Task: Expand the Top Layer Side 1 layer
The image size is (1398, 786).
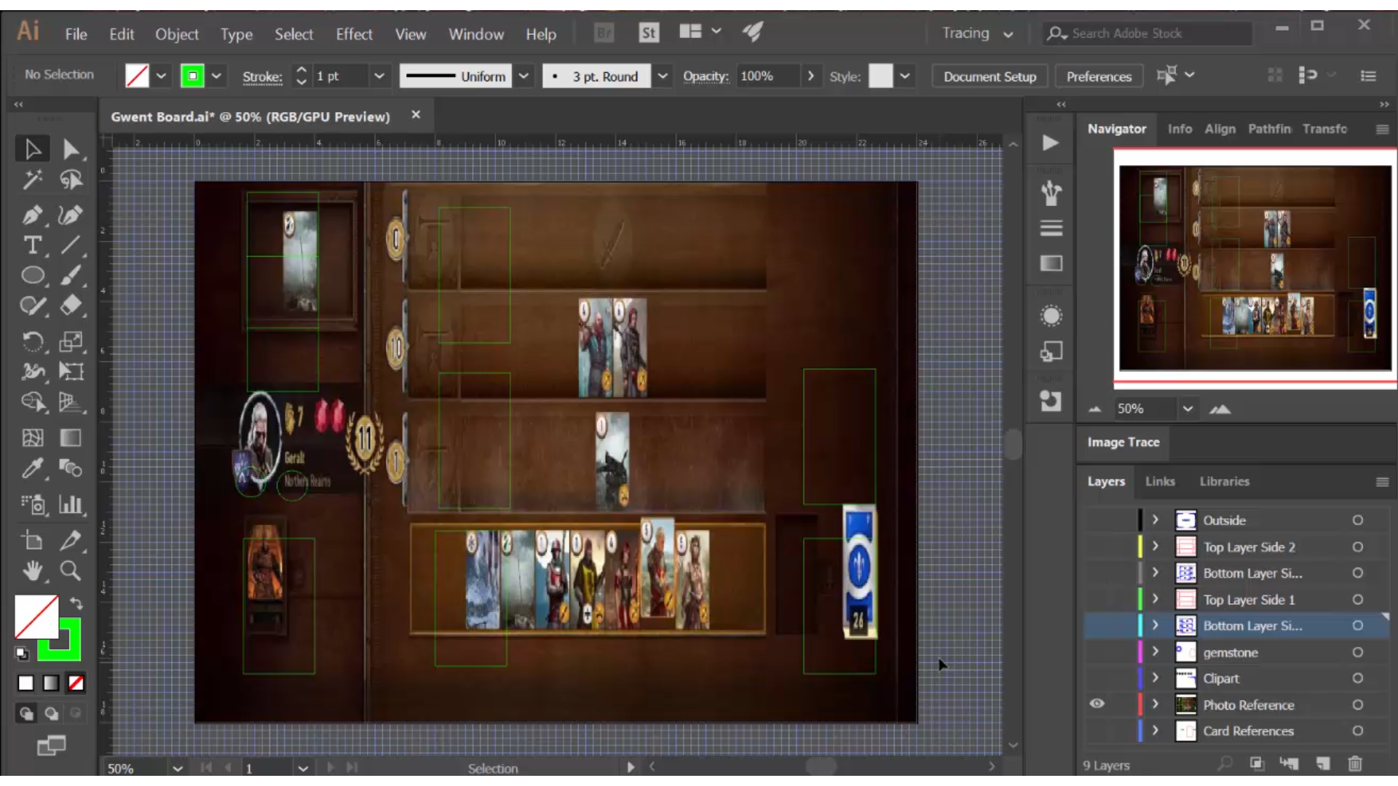Action: point(1155,599)
